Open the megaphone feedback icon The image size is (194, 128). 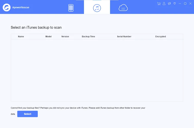[169, 4]
